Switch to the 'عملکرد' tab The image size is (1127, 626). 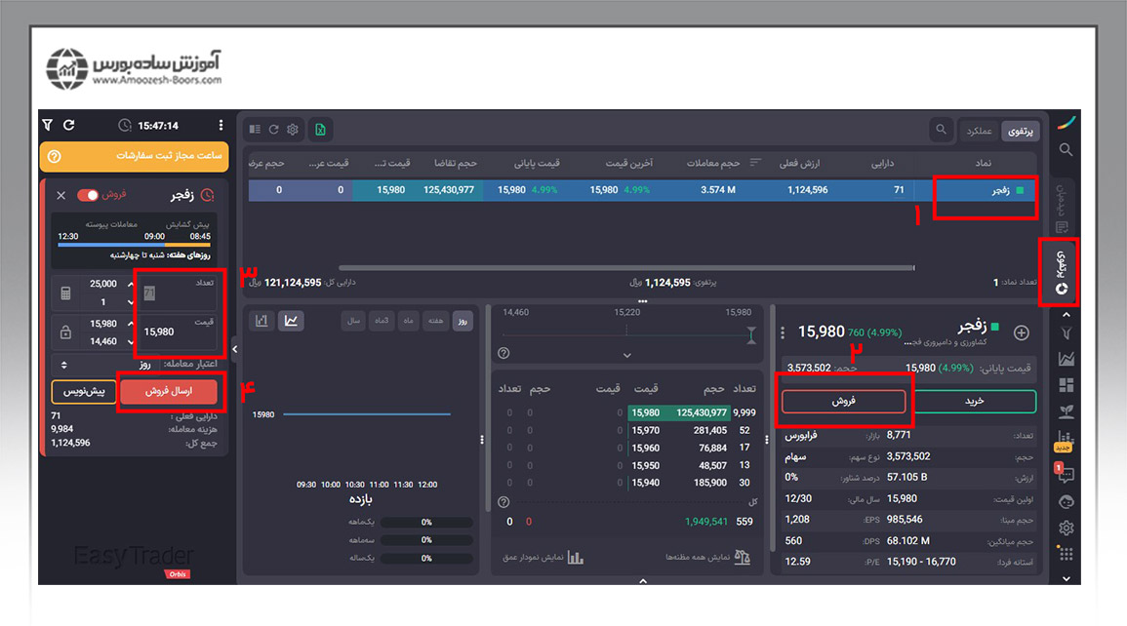point(979,130)
